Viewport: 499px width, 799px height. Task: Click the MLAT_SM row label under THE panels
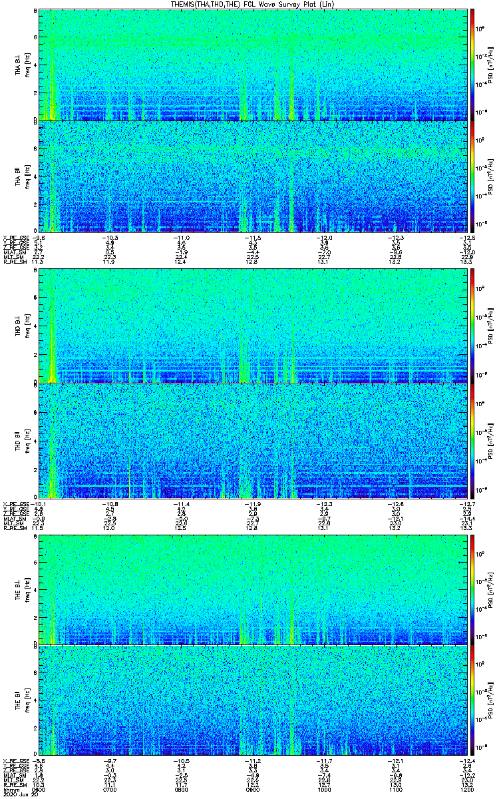coord(14,775)
